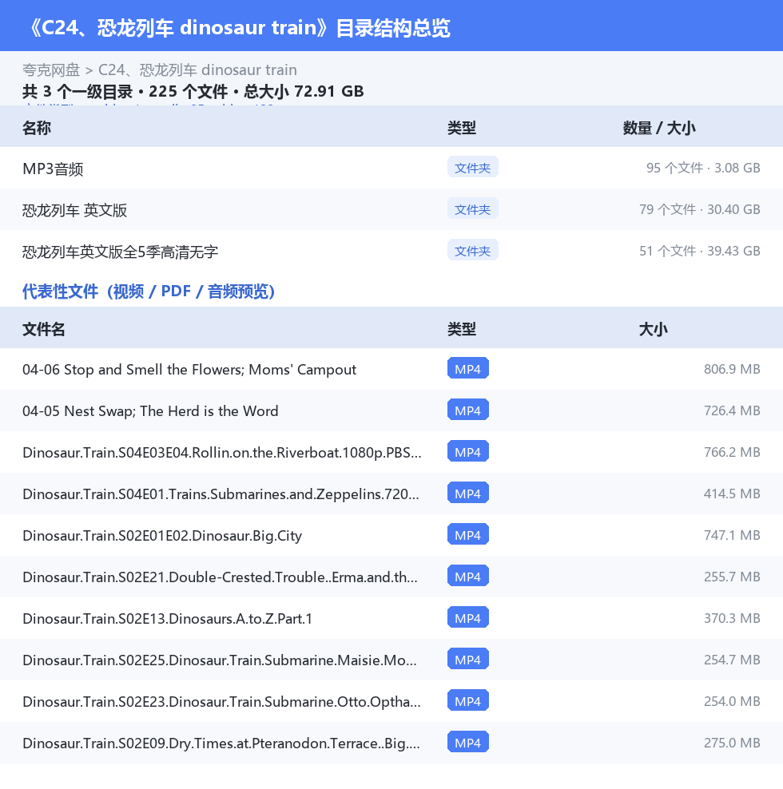
Task: Select the 51 个文件 · 39.43 GB value
Action: point(699,251)
